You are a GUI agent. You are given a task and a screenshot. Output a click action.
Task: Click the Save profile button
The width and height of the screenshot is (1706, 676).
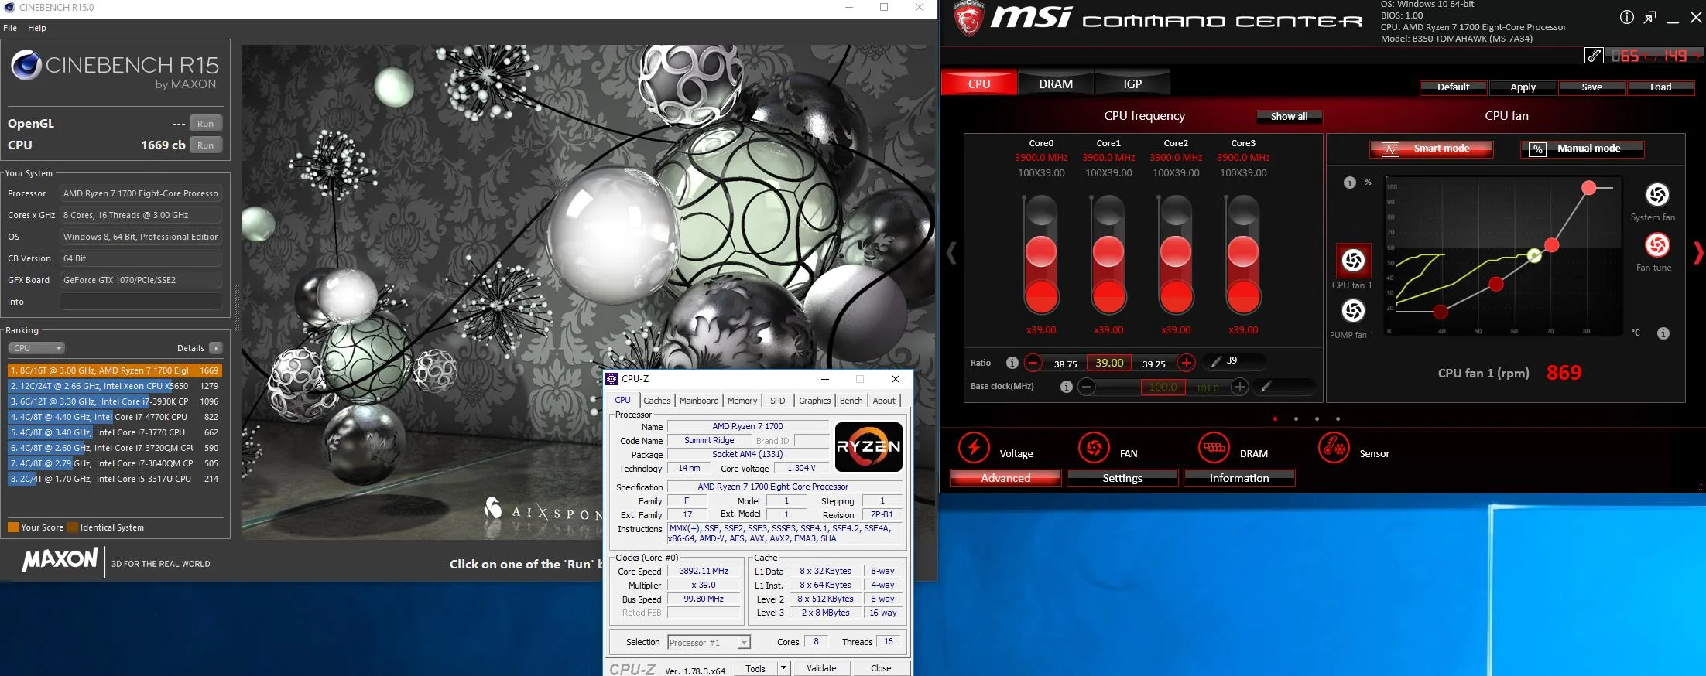1591,87
